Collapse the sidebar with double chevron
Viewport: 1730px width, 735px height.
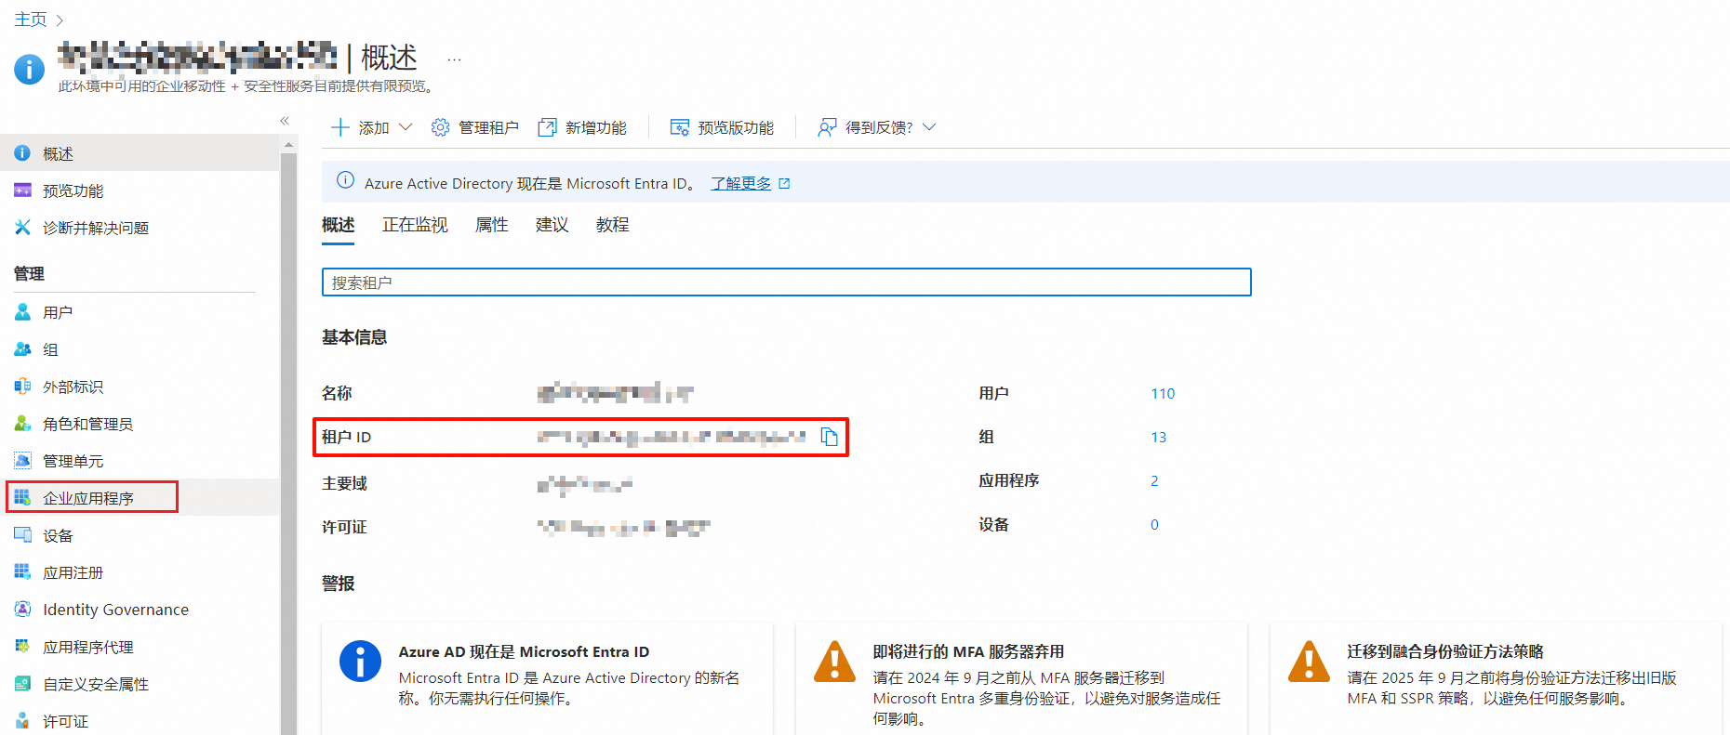[x=285, y=121]
